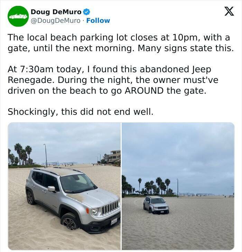The width and height of the screenshot is (242, 252).
Task: Open the Doug DeMuro display name
Action: click(56, 12)
